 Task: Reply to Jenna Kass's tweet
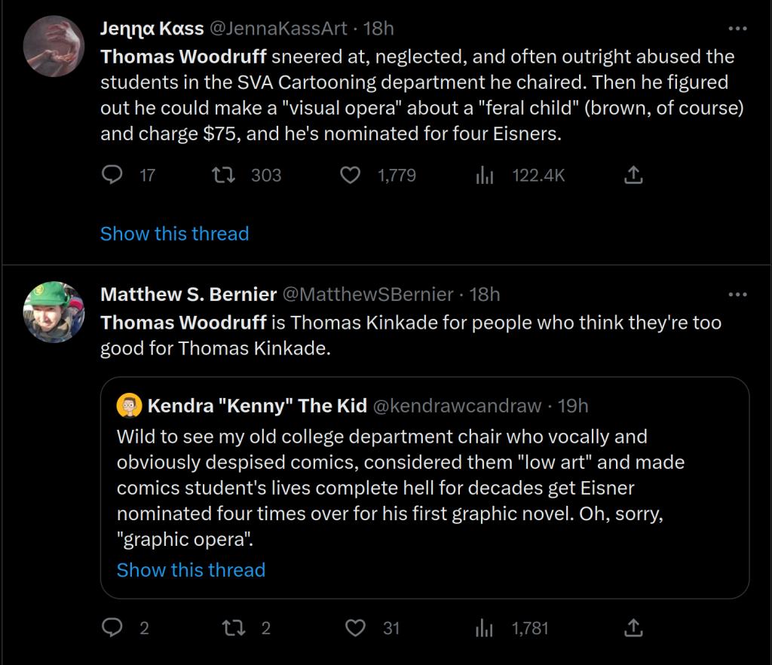click(x=112, y=176)
